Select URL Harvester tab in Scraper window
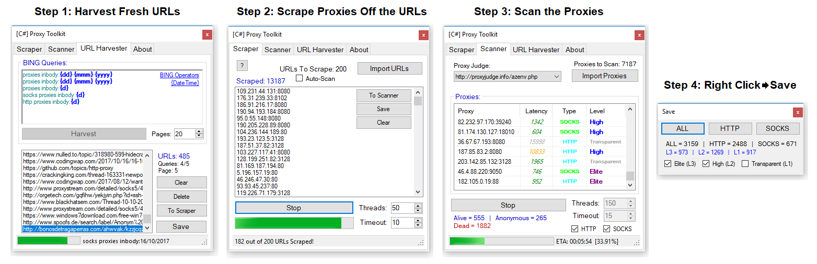The width and height of the screenshot is (817, 264). point(320,50)
